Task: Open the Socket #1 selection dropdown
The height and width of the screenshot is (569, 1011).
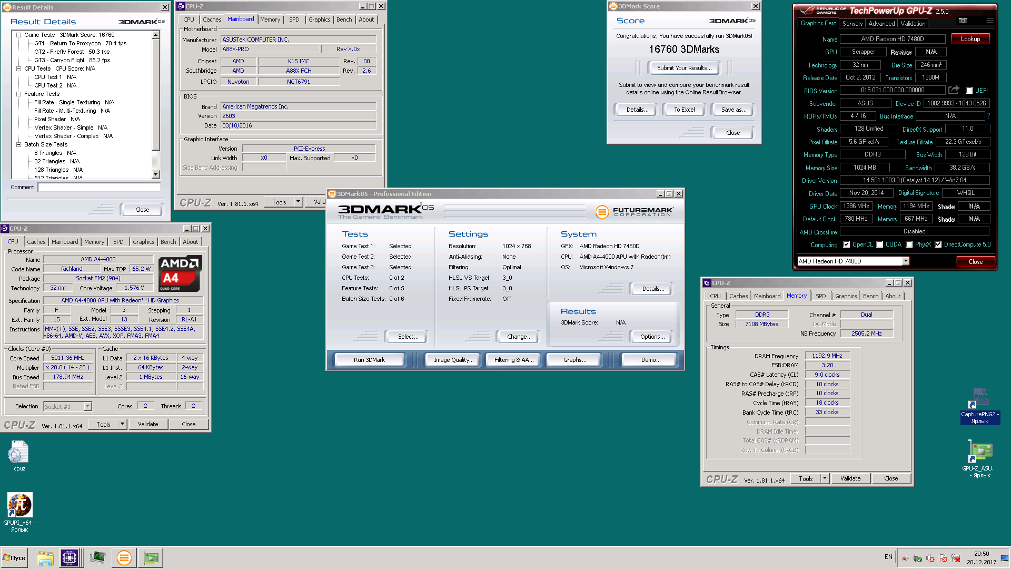Action: coord(68,406)
